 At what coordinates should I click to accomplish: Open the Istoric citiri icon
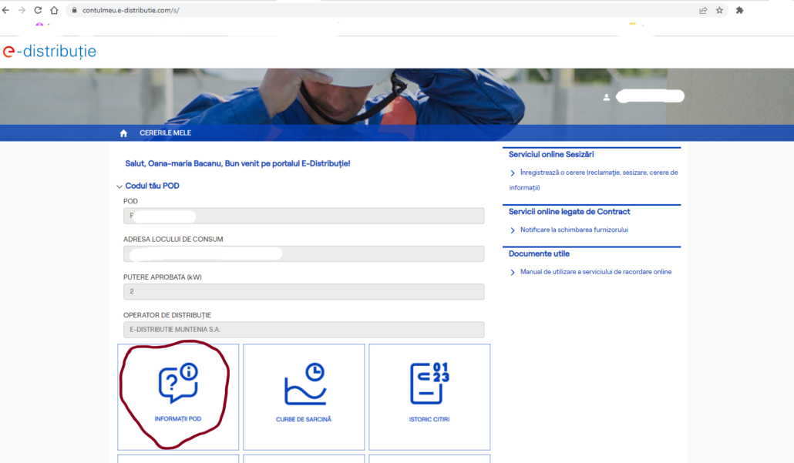click(x=429, y=384)
